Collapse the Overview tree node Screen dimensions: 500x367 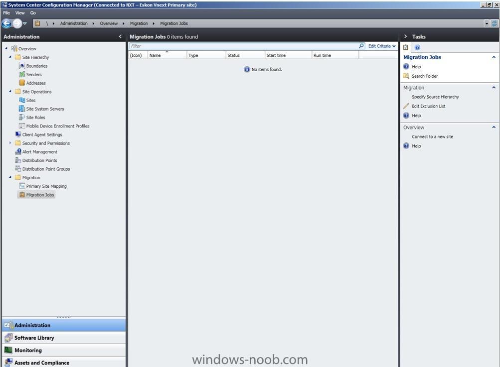point(6,48)
